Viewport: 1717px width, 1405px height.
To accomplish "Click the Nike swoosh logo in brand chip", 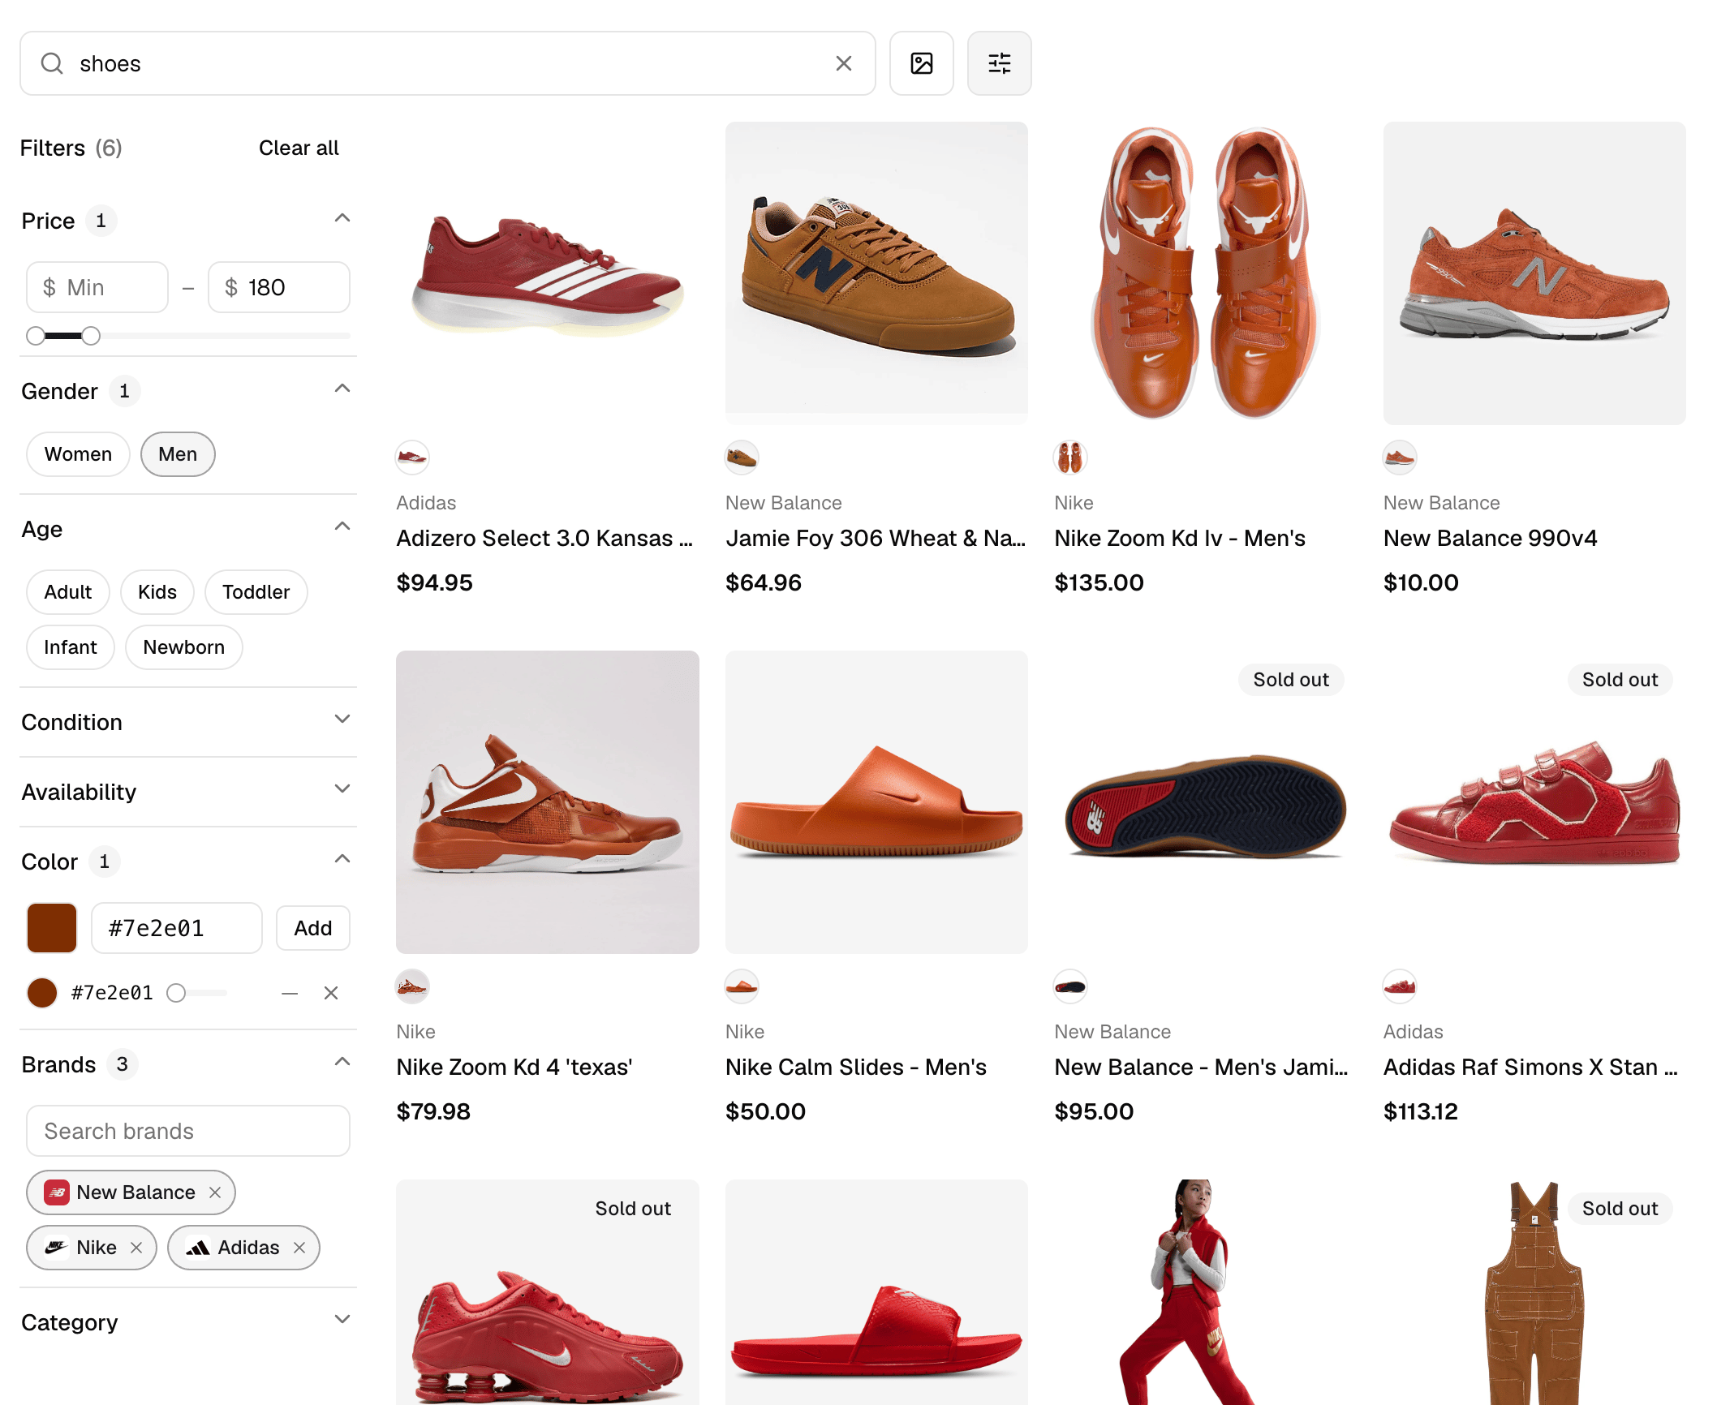I will (x=57, y=1248).
